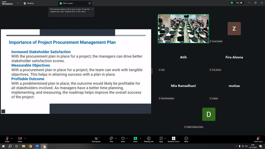Click the green Share screen button
265x149 pixels.
(135, 139)
